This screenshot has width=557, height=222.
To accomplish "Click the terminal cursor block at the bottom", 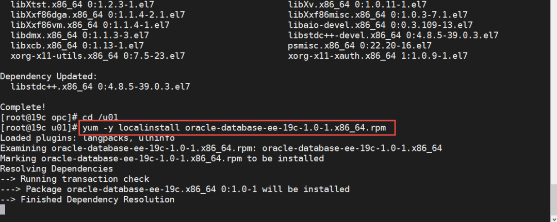I will click(x=3, y=209).
